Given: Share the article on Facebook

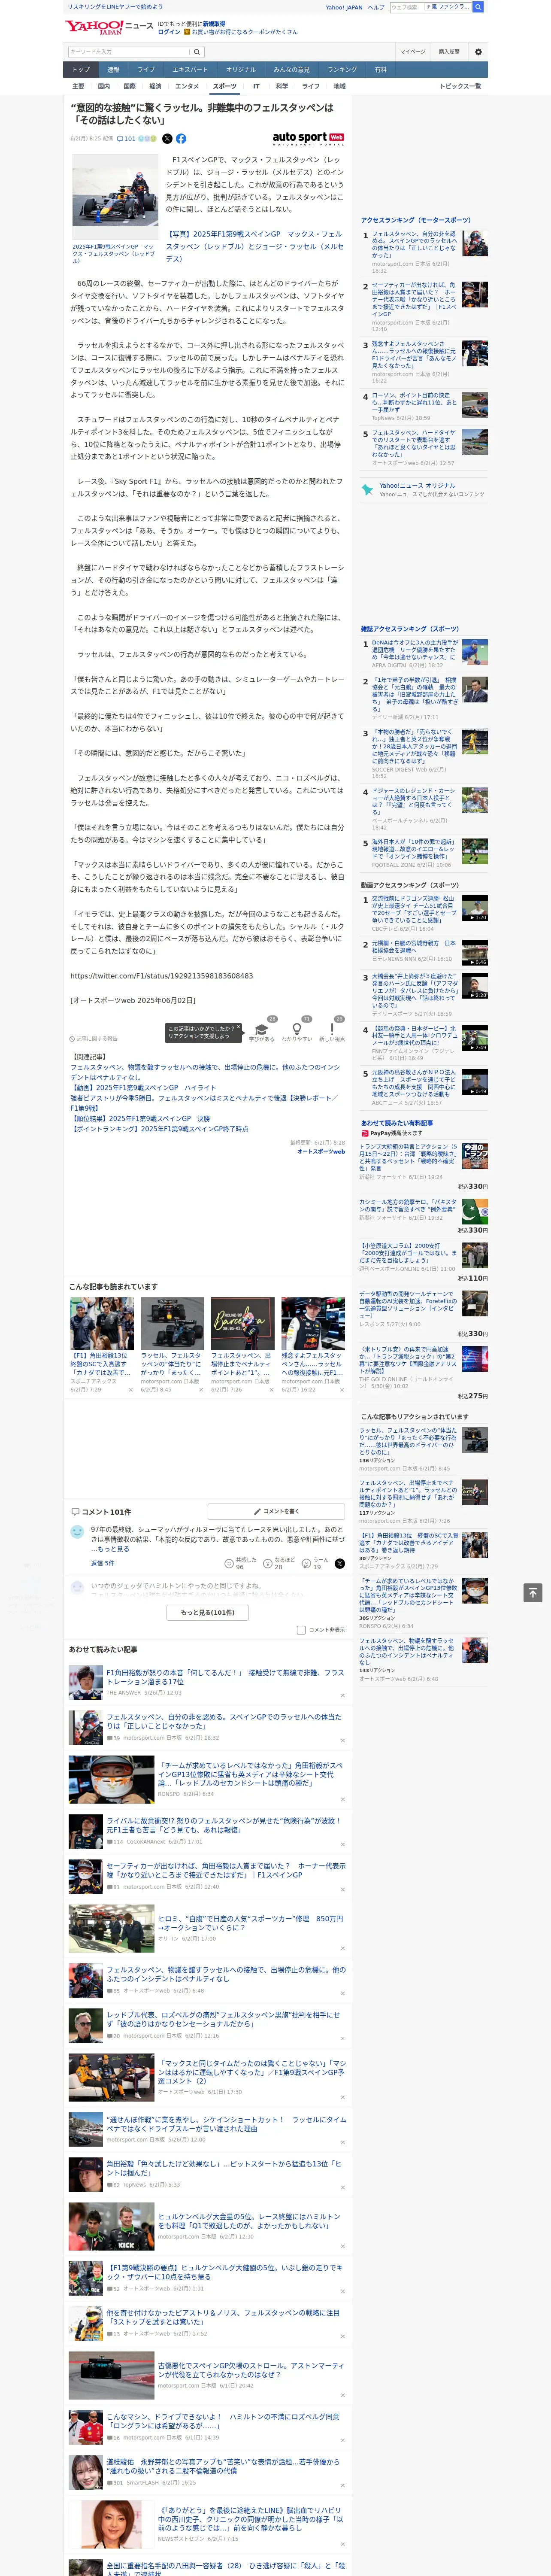Looking at the screenshot, I should [181, 139].
